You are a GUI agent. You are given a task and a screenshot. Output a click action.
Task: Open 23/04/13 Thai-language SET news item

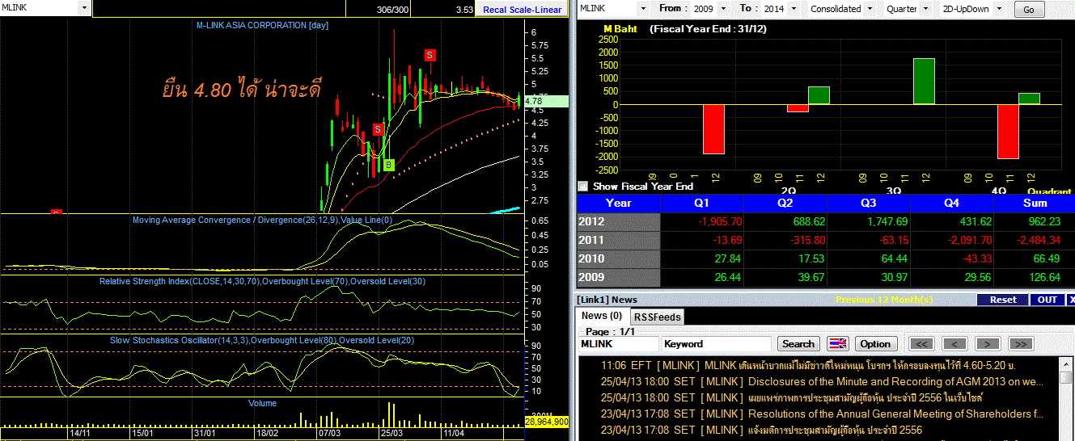[x=761, y=430]
